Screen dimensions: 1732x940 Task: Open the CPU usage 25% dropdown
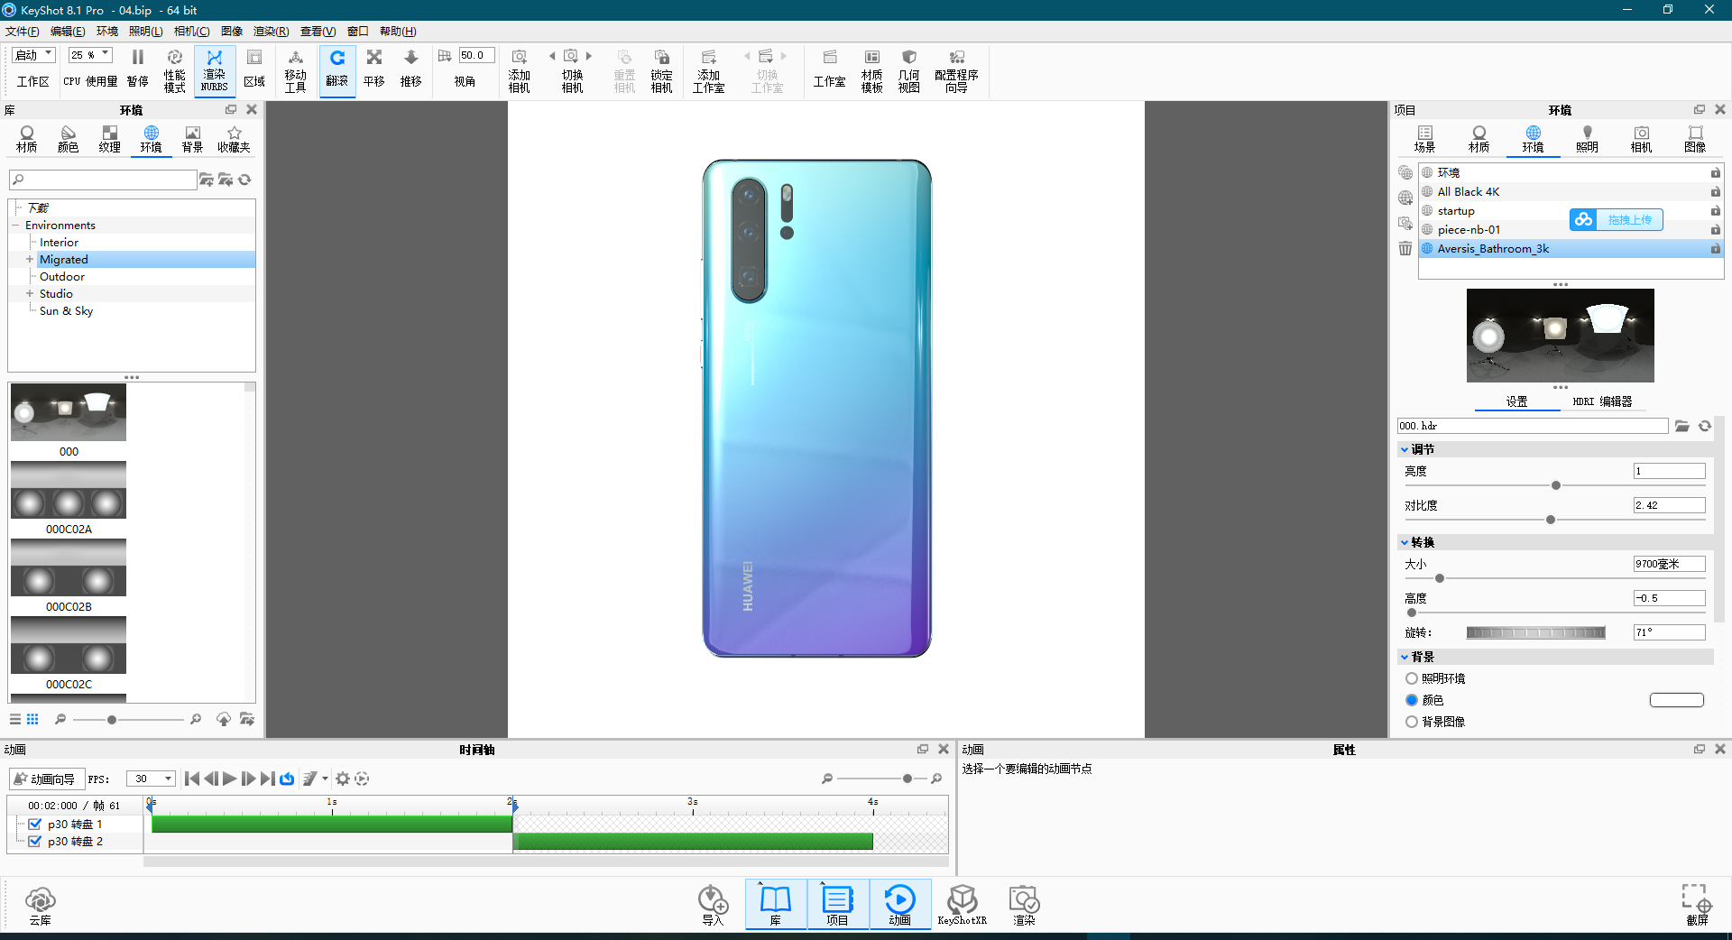coord(90,55)
